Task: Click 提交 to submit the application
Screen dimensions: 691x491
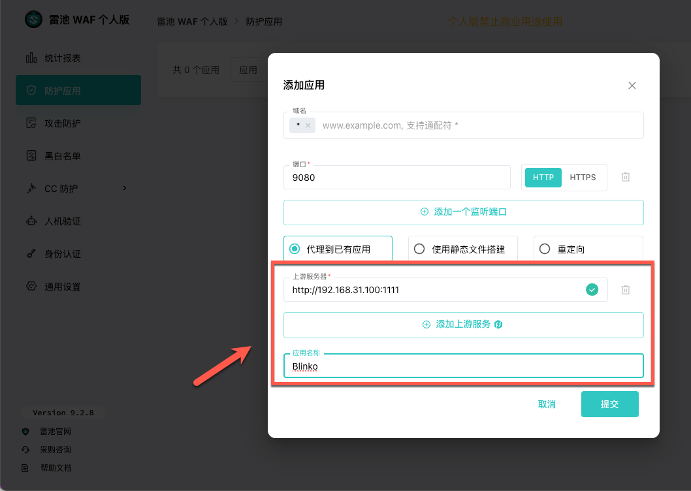Action: 609,404
